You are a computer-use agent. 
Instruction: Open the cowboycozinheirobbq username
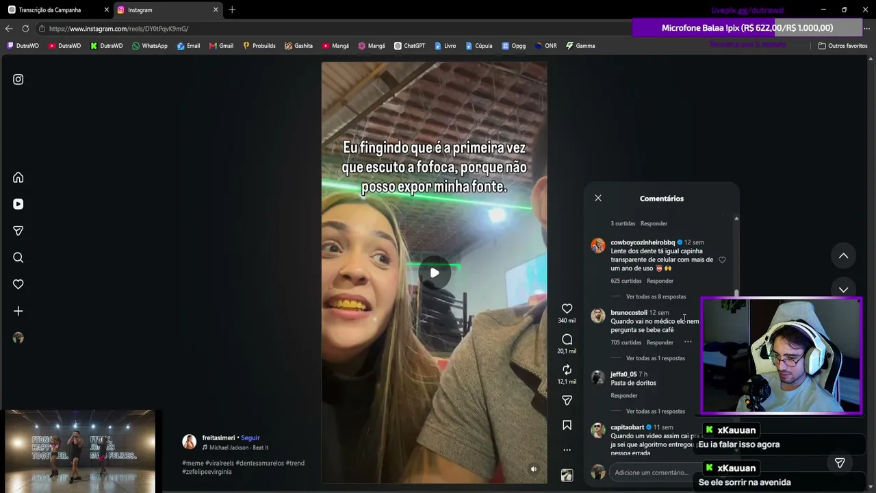click(x=643, y=242)
